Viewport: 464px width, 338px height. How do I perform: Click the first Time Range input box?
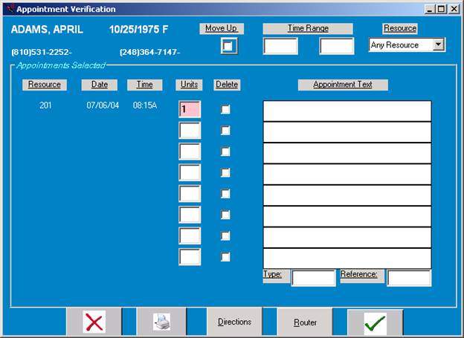(280, 46)
